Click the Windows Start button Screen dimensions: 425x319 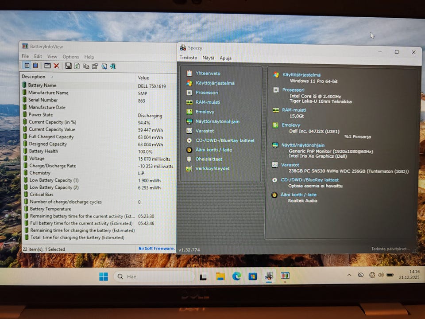(104, 276)
